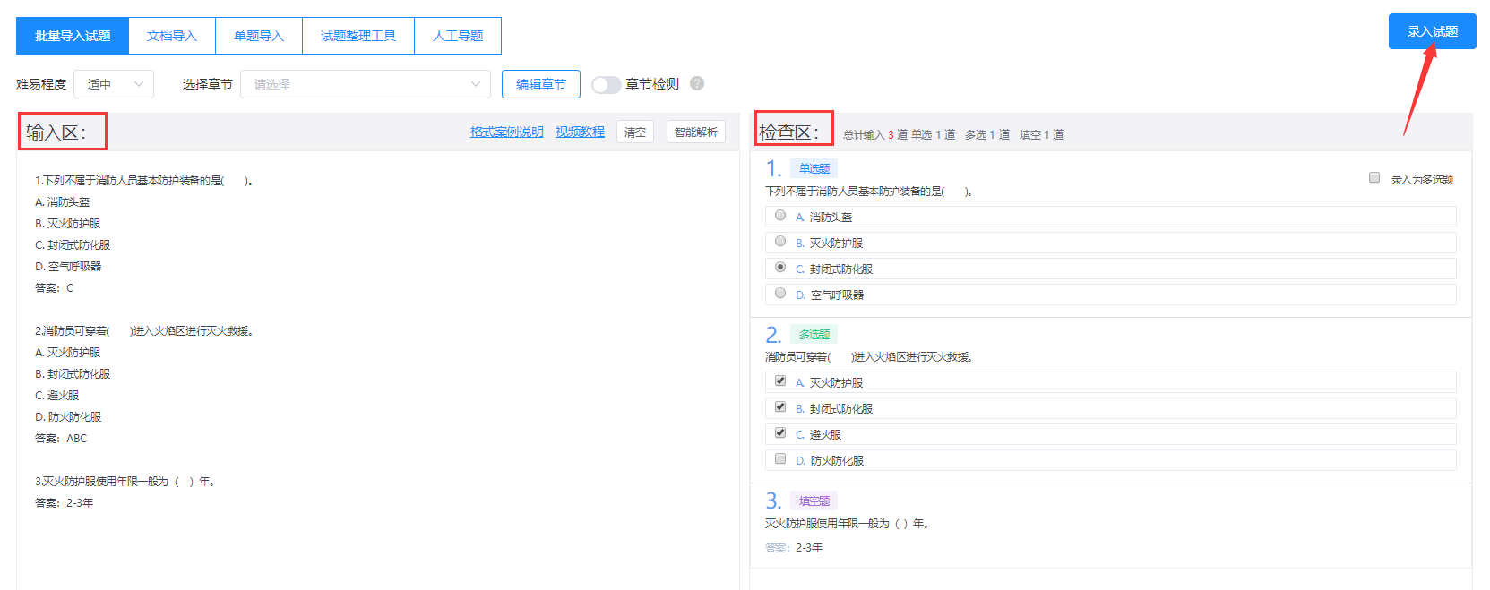Toggle the 章节检测 switch

click(x=606, y=84)
